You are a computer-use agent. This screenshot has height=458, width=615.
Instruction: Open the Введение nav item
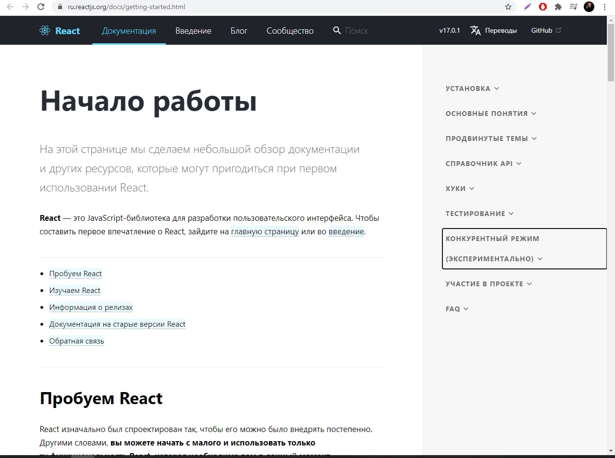tap(193, 30)
